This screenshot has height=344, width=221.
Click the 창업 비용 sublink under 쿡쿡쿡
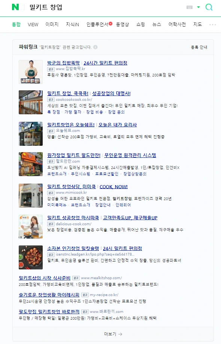94,112
